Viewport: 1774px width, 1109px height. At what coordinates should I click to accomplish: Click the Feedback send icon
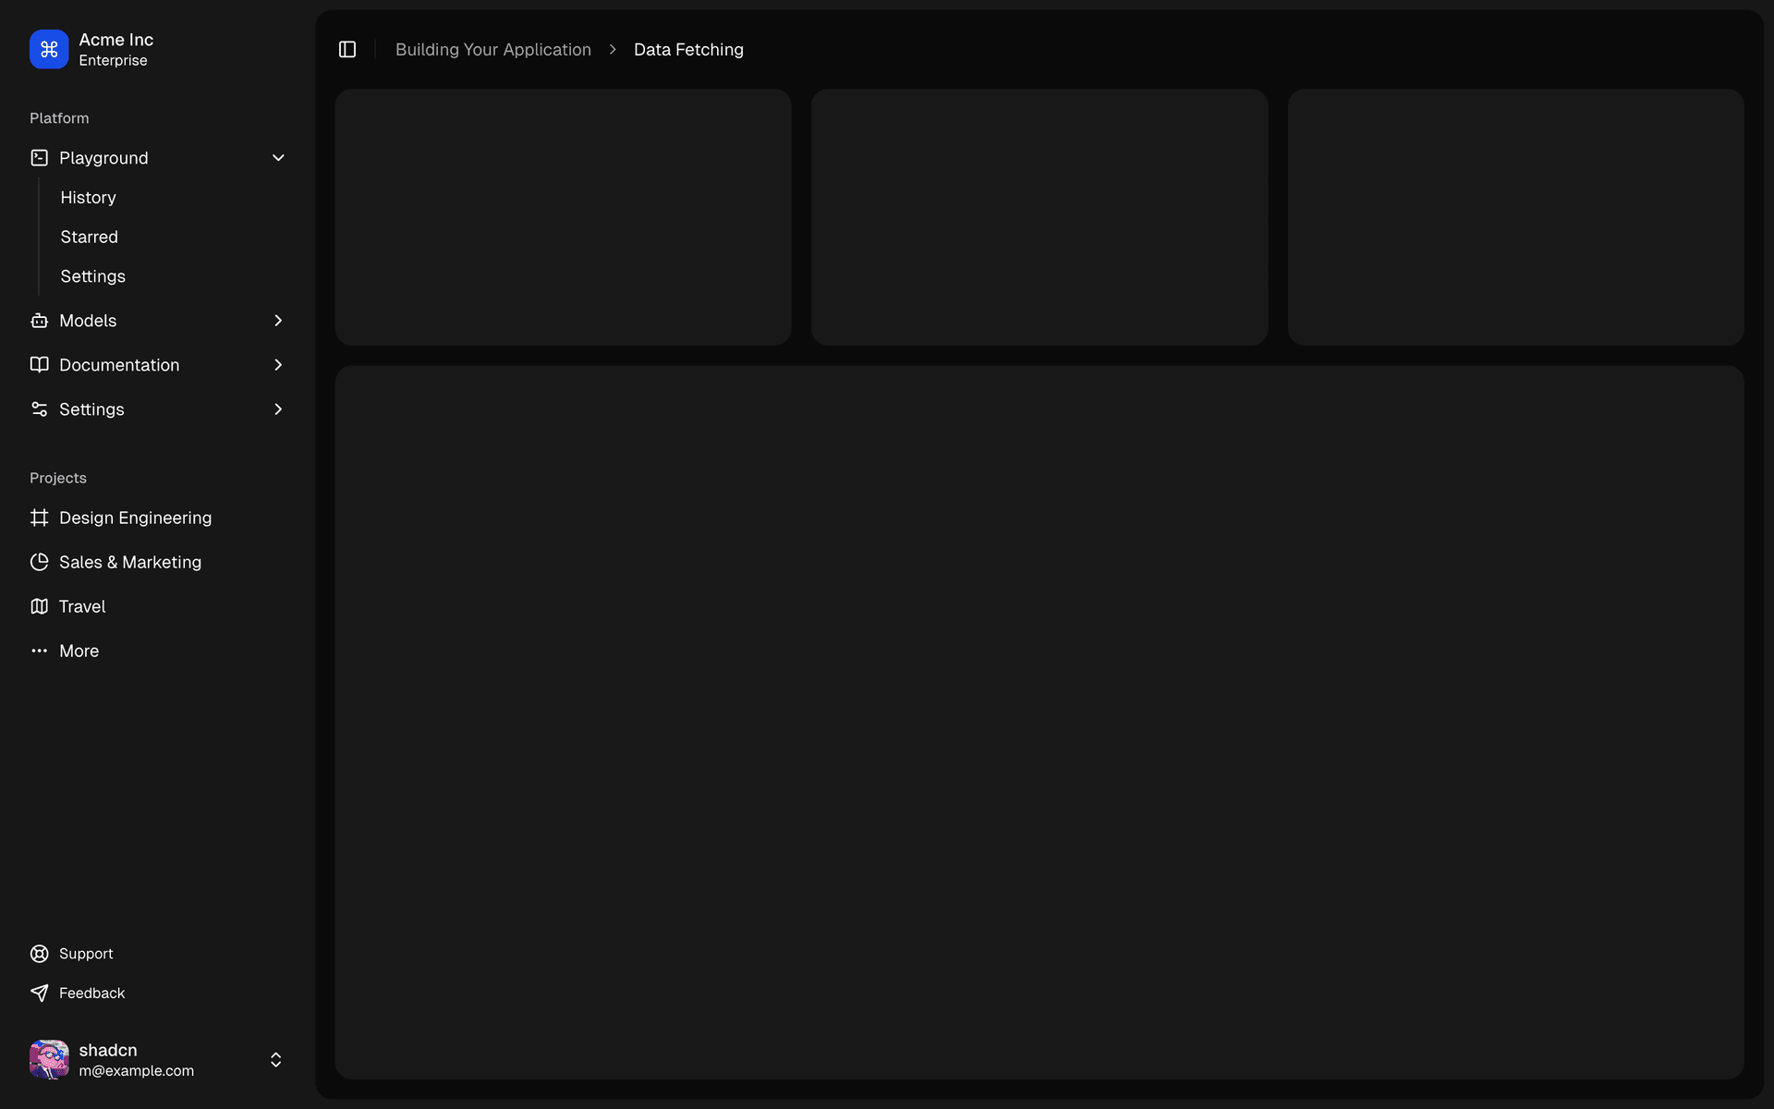[39, 993]
